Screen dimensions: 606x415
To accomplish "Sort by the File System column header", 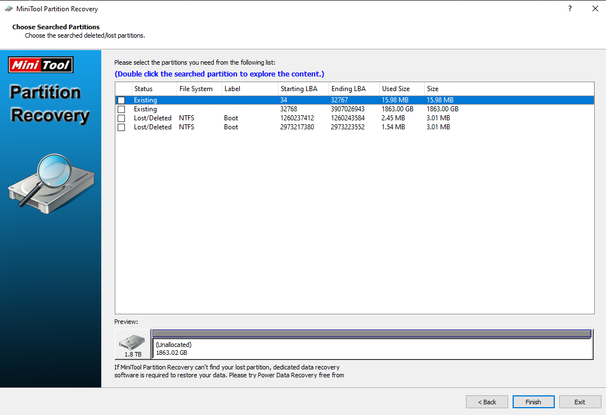I will [x=199, y=88].
